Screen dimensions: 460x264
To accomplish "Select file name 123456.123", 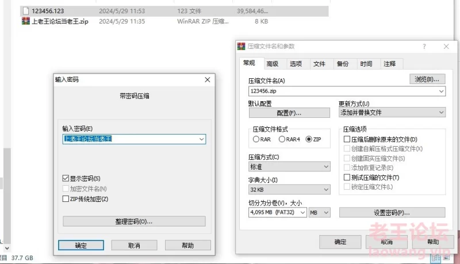I will click(x=48, y=11).
